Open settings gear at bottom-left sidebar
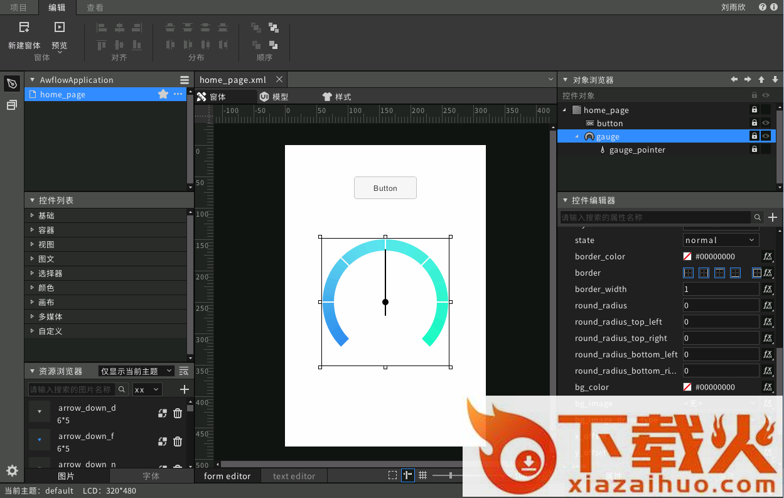The height and width of the screenshot is (498, 784). [12, 470]
